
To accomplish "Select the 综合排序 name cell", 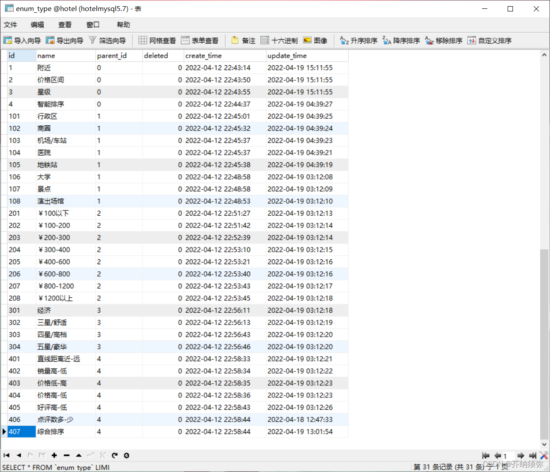I will pos(66,431).
